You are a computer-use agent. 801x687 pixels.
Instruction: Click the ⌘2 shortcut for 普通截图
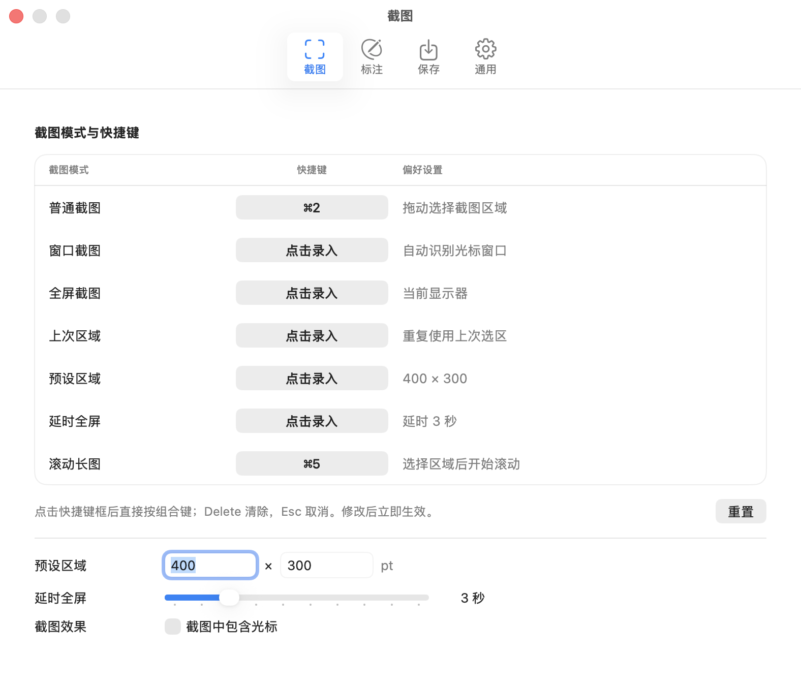click(312, 207)
